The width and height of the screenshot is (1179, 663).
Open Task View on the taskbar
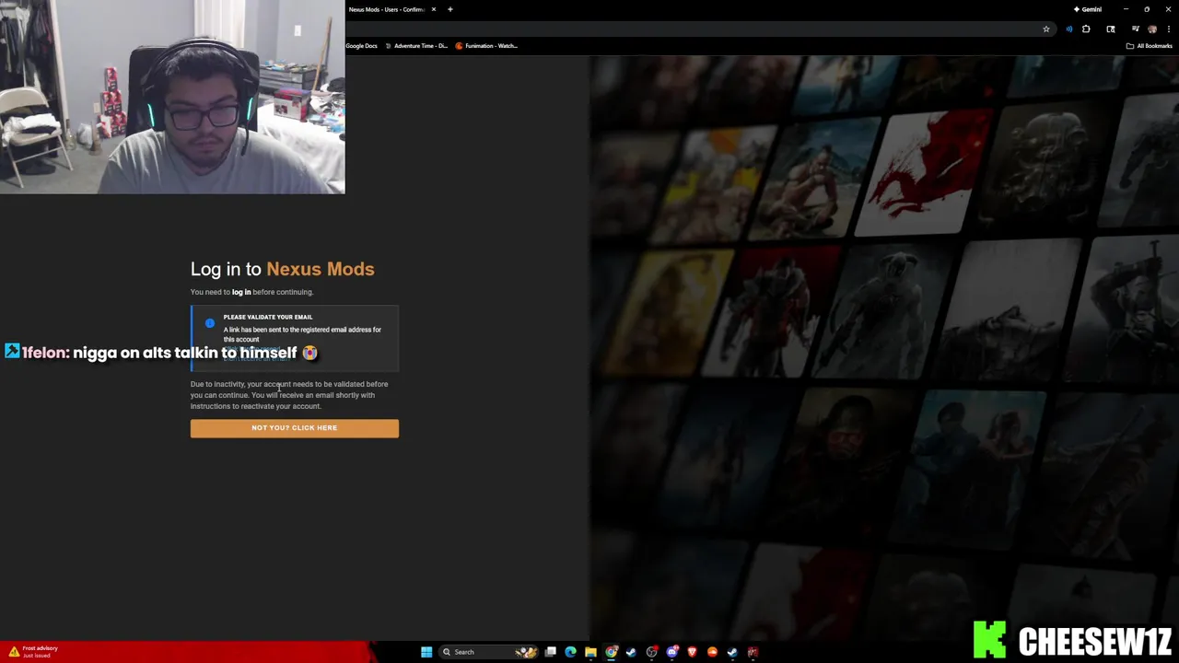click(x=550, y=652)
